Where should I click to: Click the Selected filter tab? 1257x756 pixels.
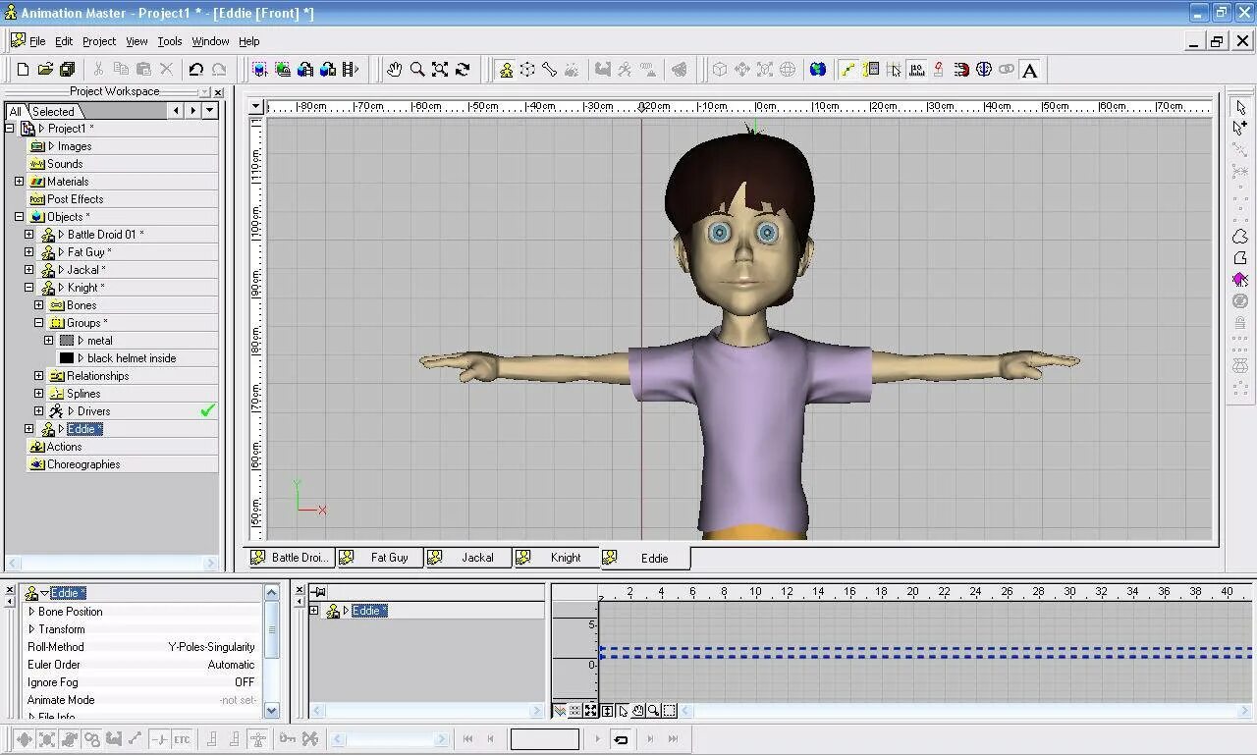[x=53, y=111]
